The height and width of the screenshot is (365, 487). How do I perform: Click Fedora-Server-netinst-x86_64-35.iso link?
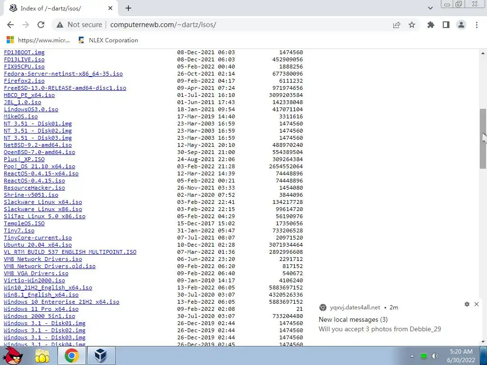coord(63,74)
